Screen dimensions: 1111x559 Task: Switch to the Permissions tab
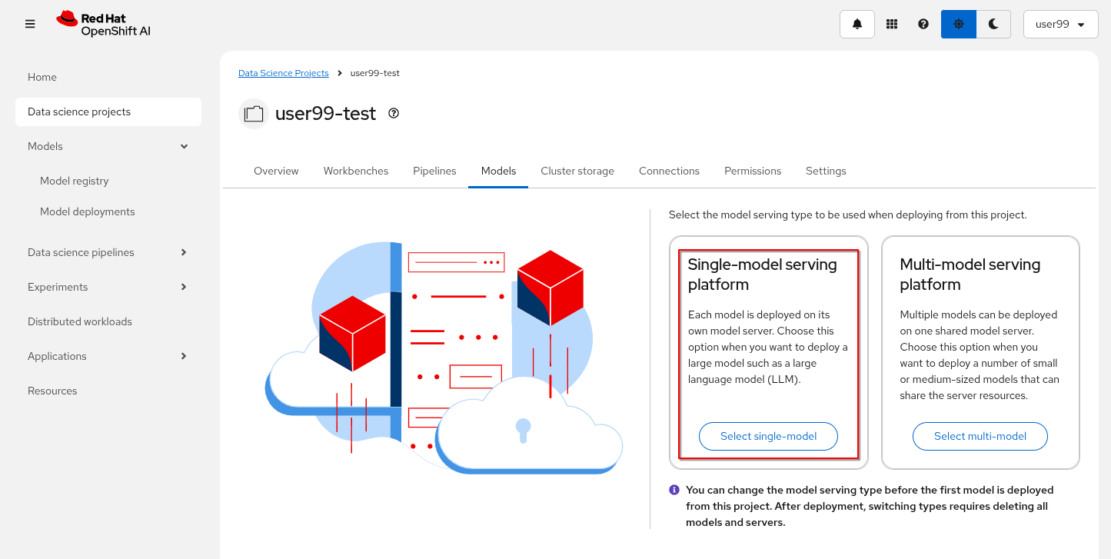click(753, 171)
